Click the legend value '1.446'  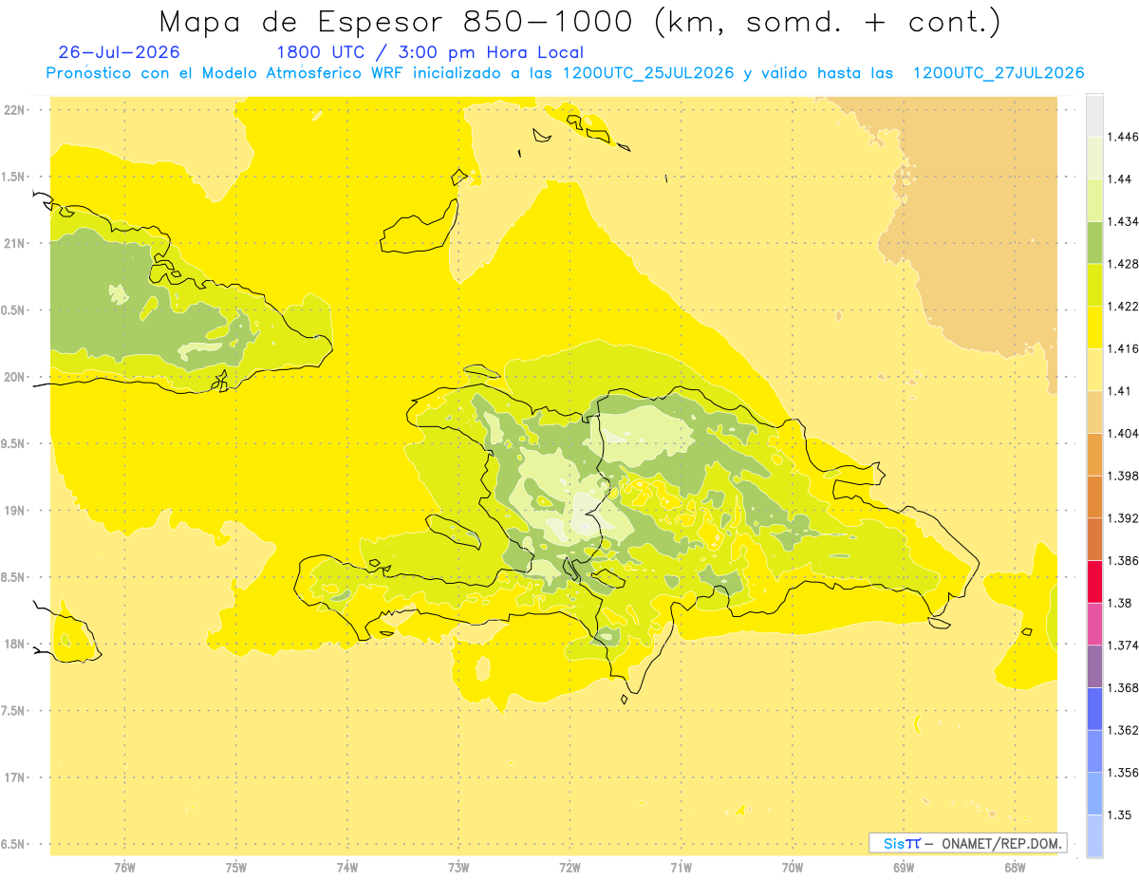click(1123, 137)
